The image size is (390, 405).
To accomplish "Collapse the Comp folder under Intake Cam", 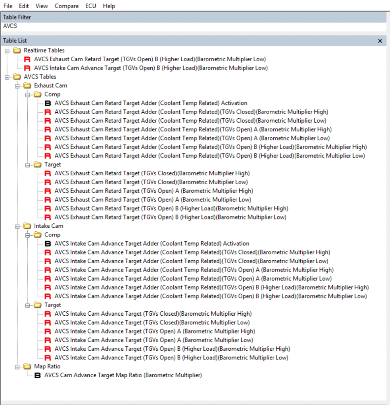I will pyautogui.click(x=28, y=235).
